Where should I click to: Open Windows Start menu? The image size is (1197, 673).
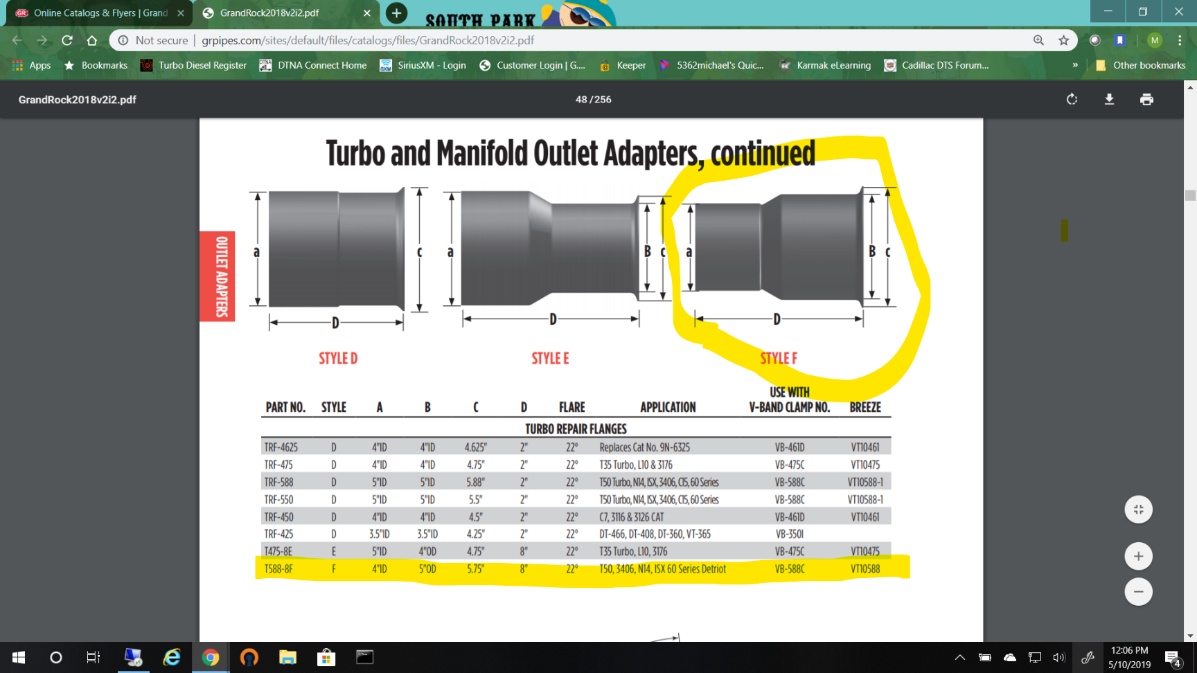[19, 657]
